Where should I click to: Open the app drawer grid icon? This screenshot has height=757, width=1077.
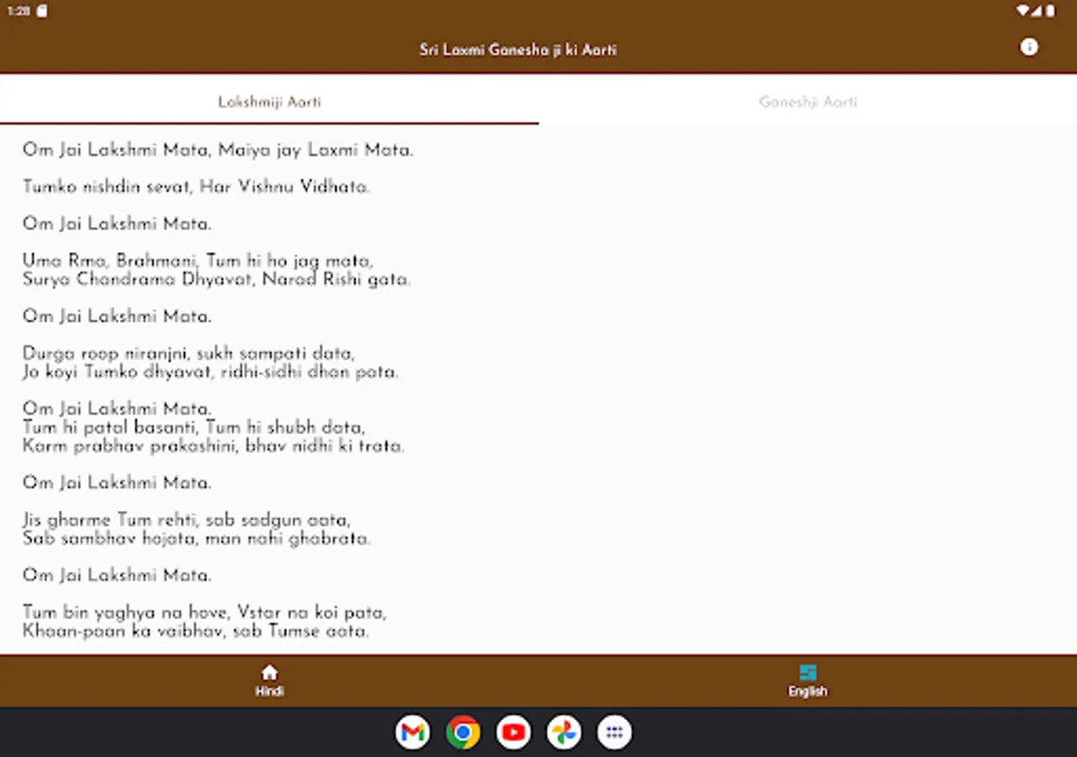614,732
